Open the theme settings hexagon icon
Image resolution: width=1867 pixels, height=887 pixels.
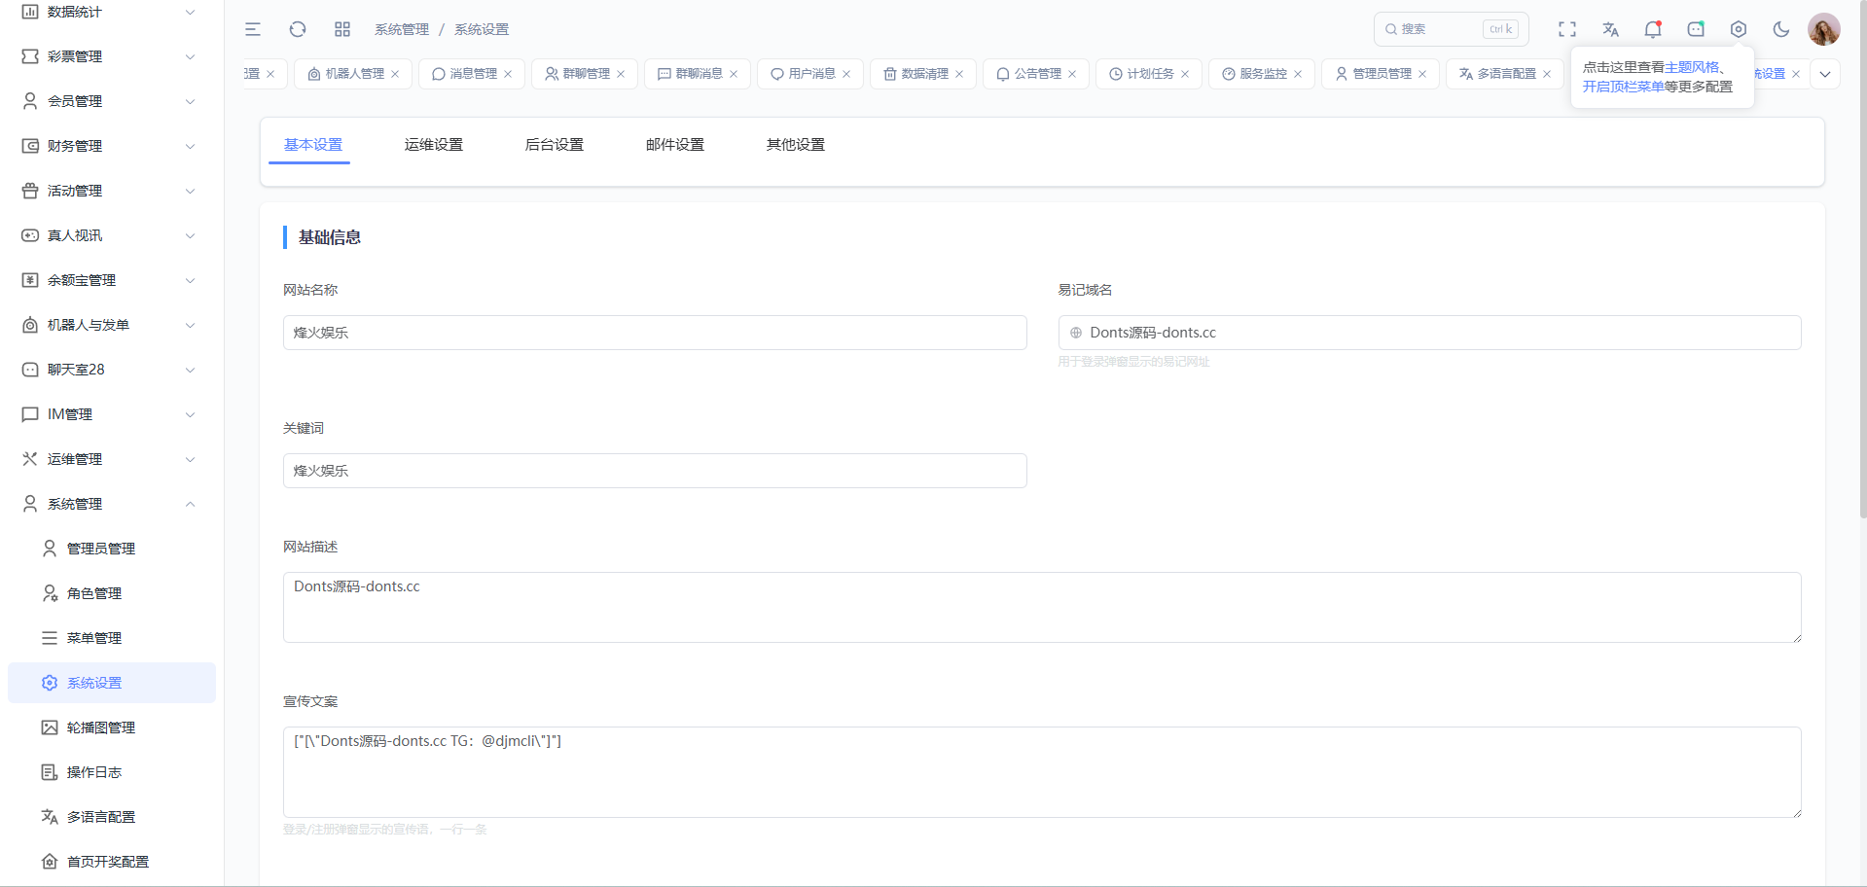1739,29
